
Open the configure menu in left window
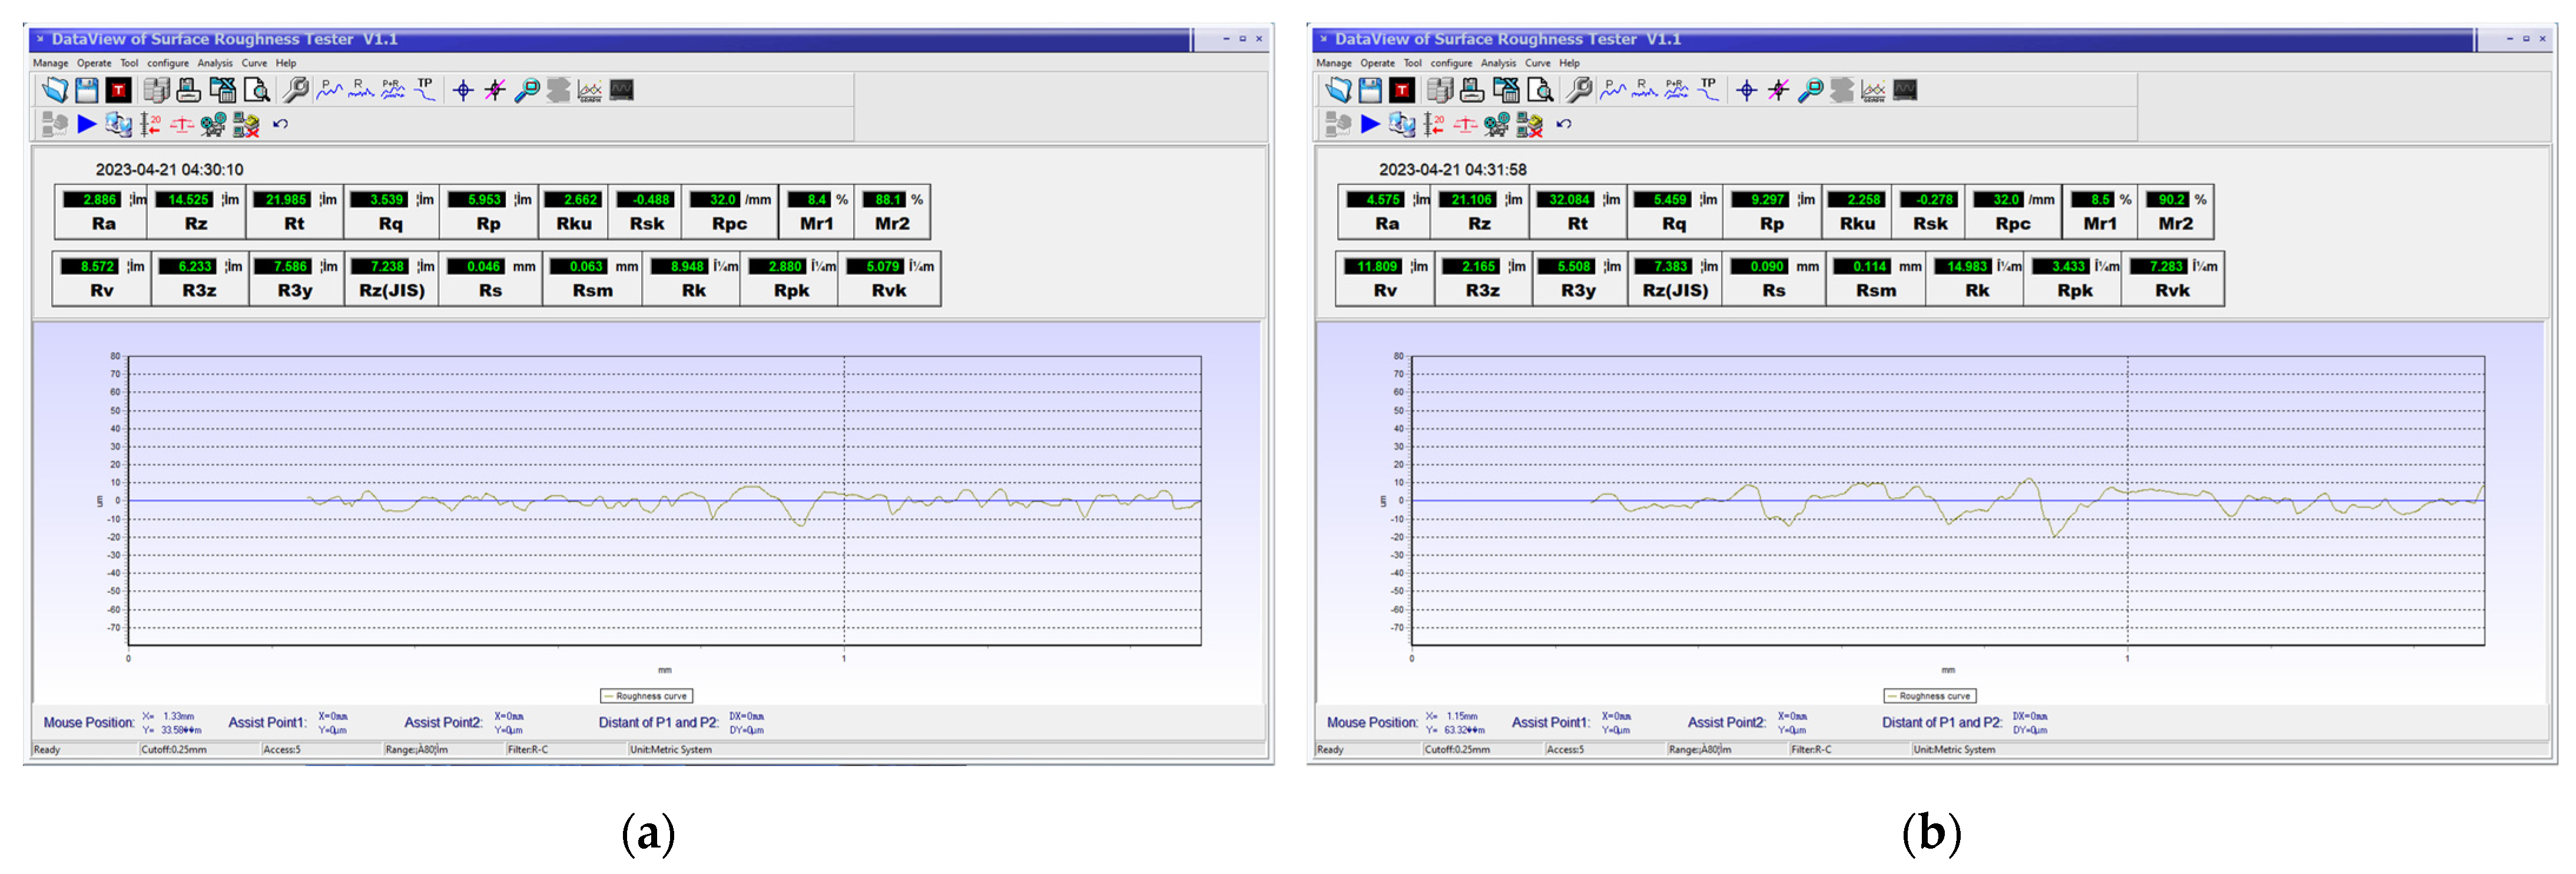168,63
